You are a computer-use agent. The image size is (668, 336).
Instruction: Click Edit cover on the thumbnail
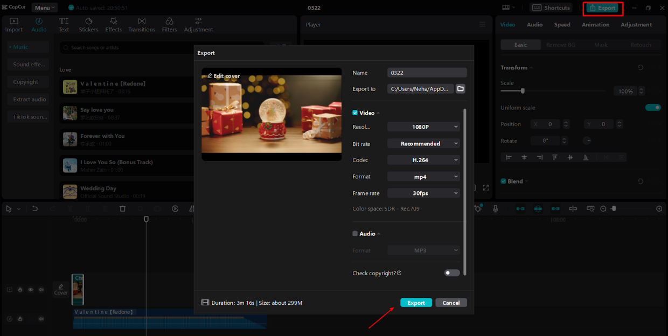(224, 76)
